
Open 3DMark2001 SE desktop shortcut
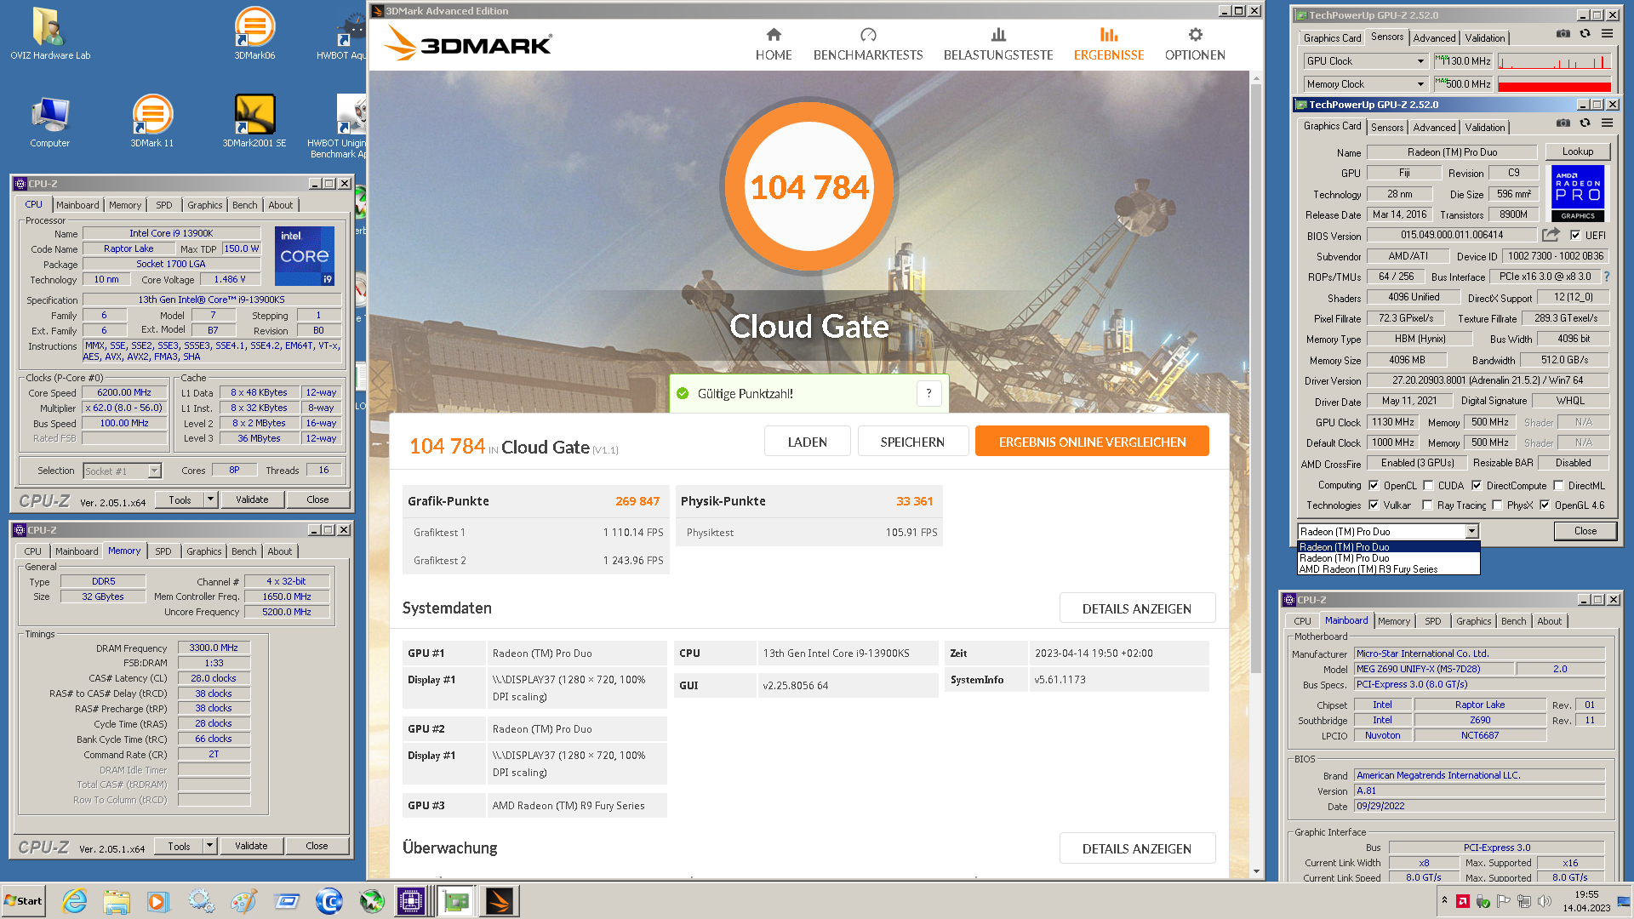[x=254, y=122]
